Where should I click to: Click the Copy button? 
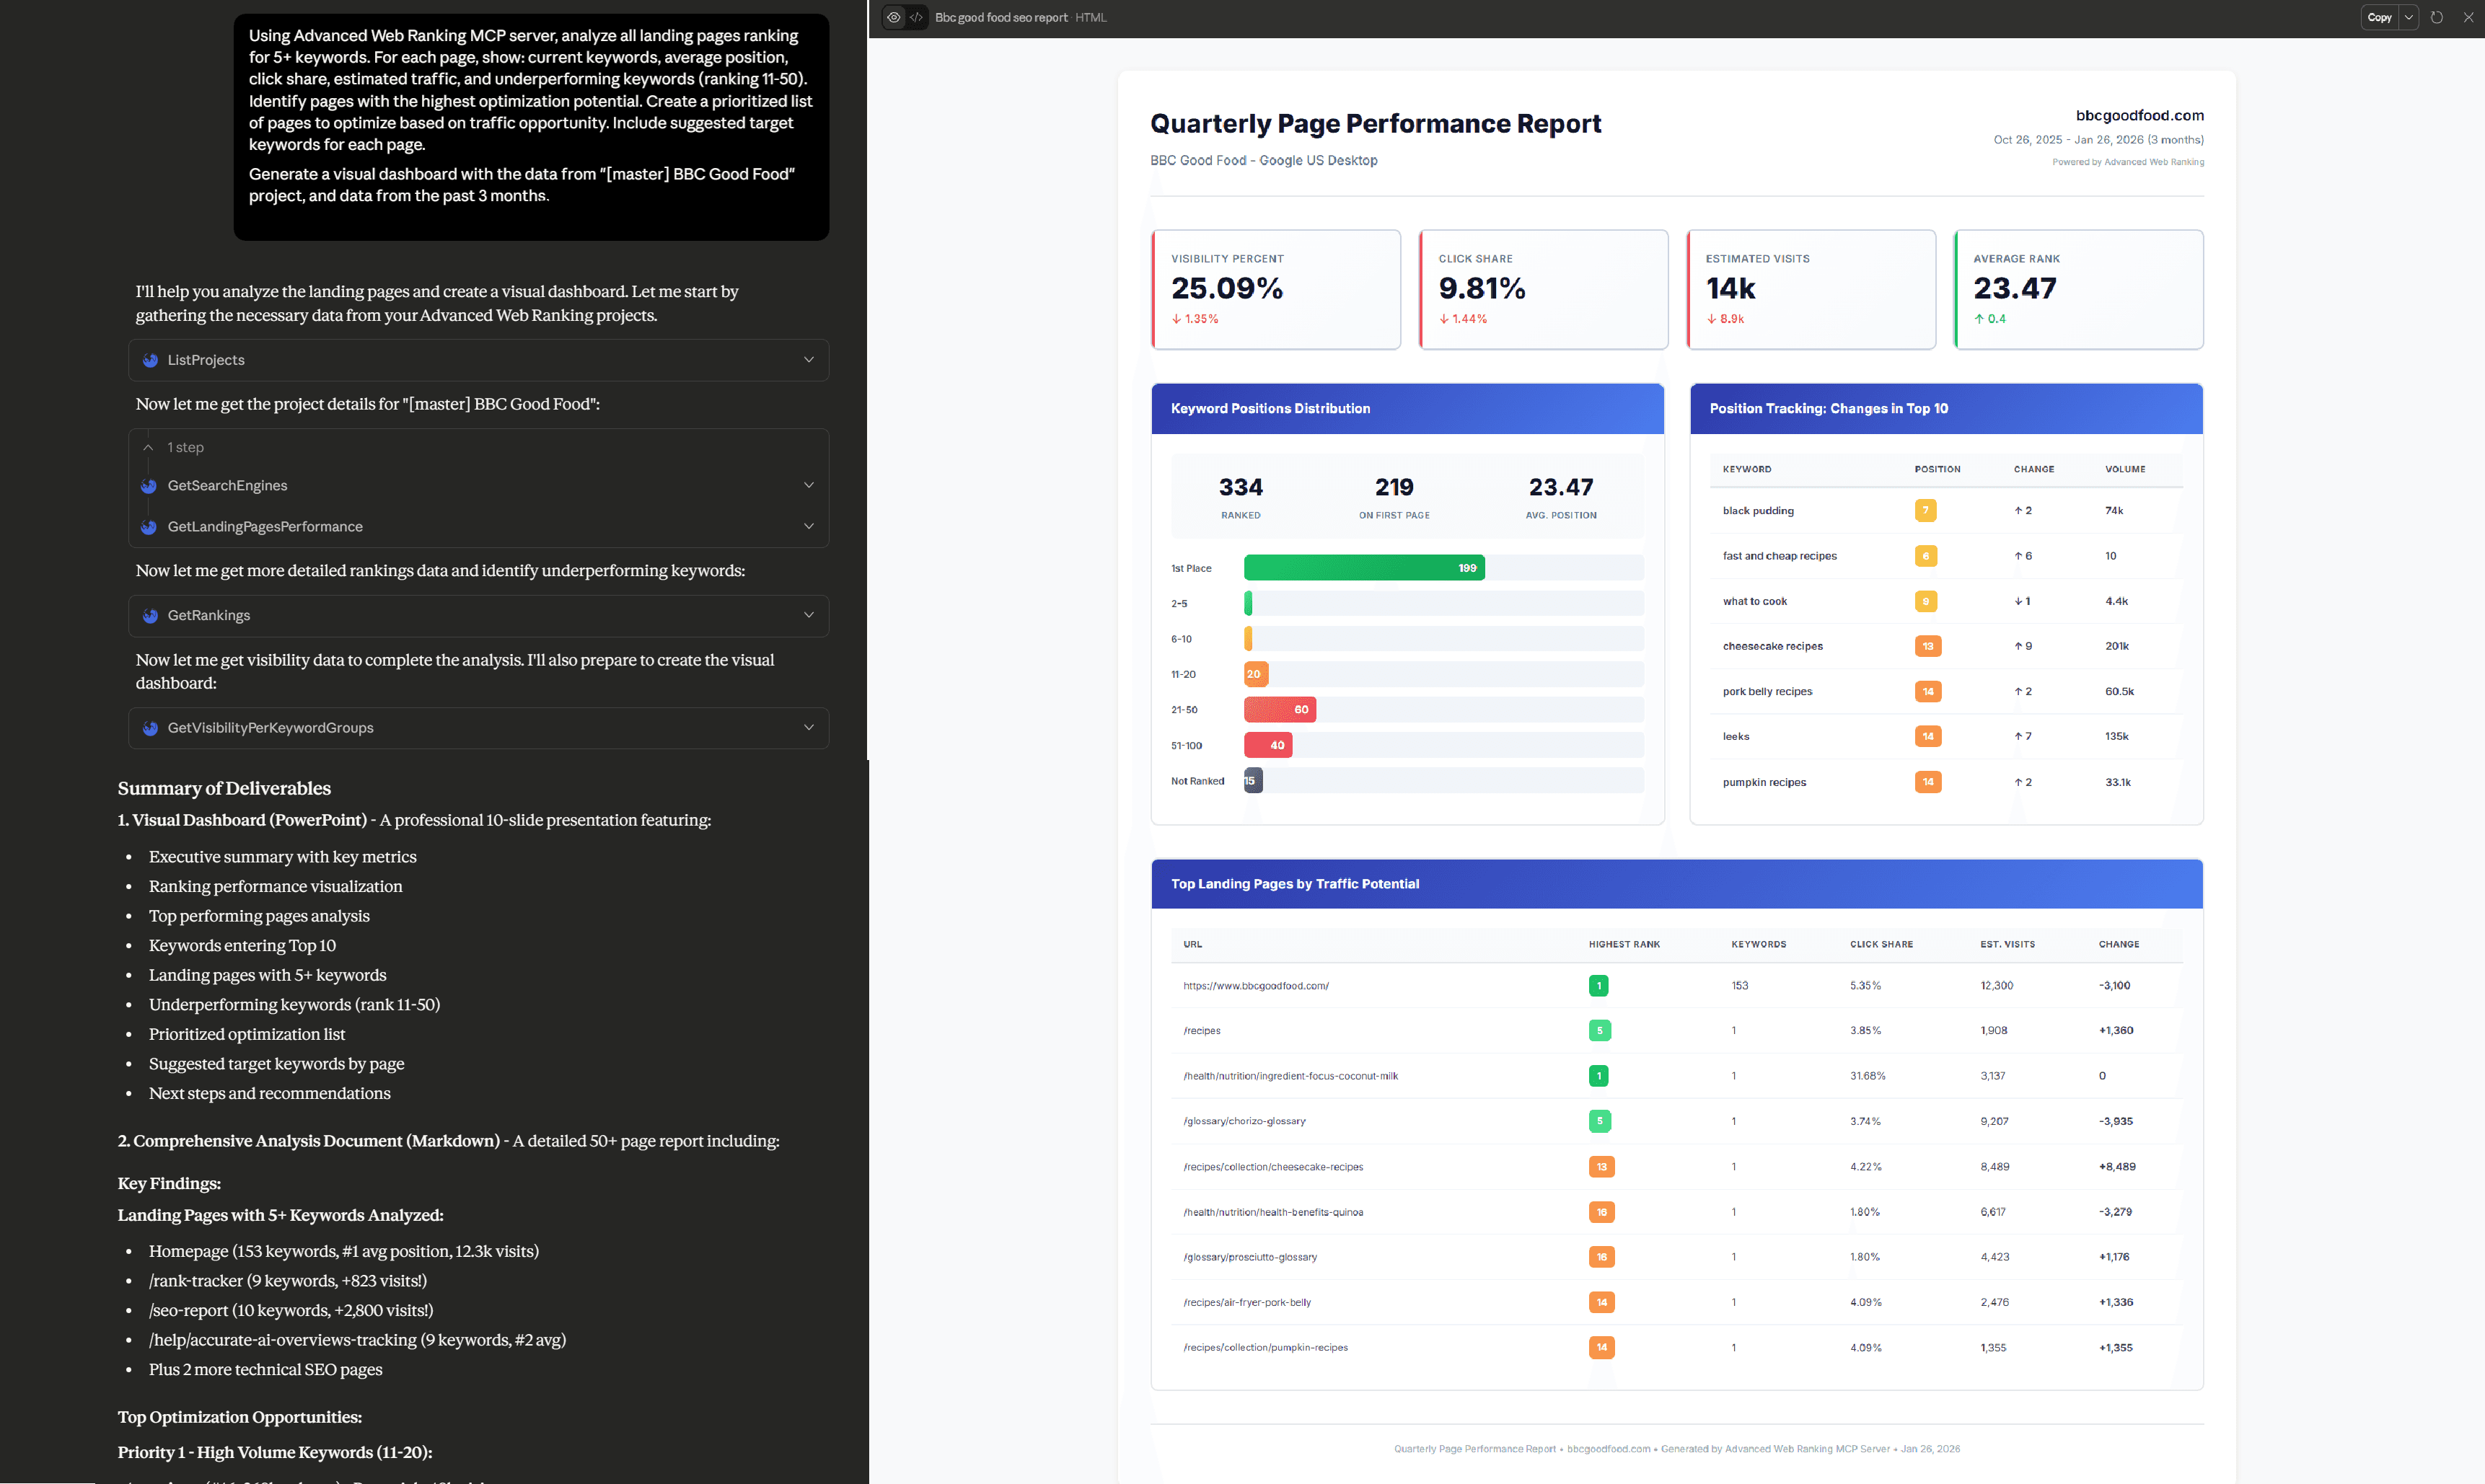click(2379, 17)
